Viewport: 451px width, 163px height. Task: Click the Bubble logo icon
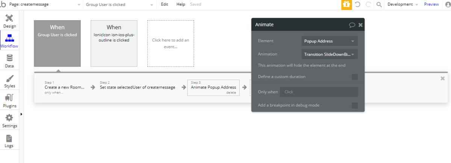(3, 4)
